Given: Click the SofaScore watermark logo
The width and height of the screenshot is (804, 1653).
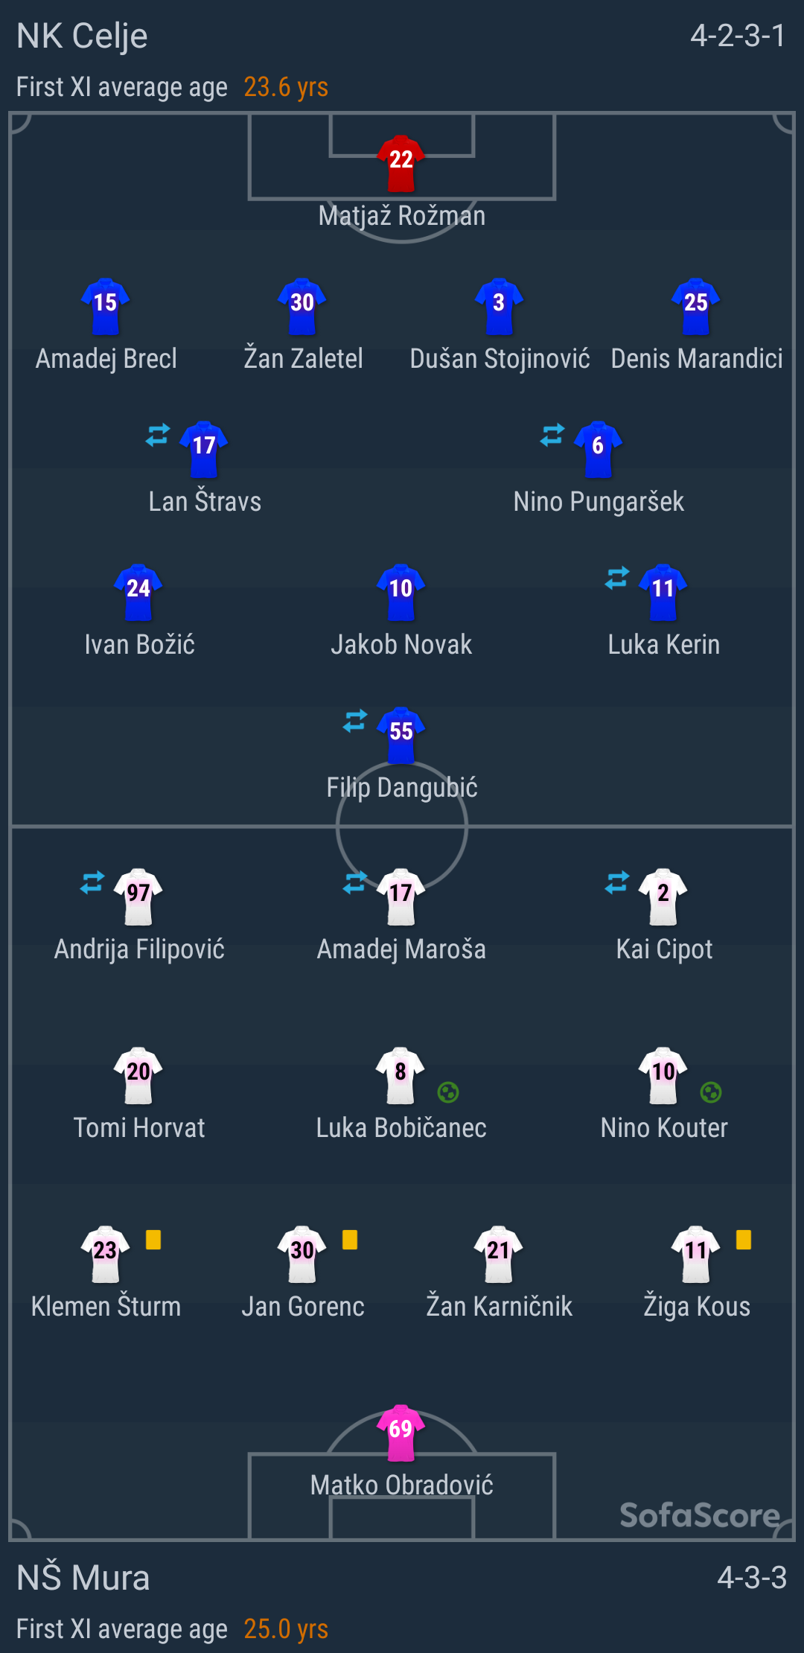Looking at the screenshot, I should [700, 1515].
